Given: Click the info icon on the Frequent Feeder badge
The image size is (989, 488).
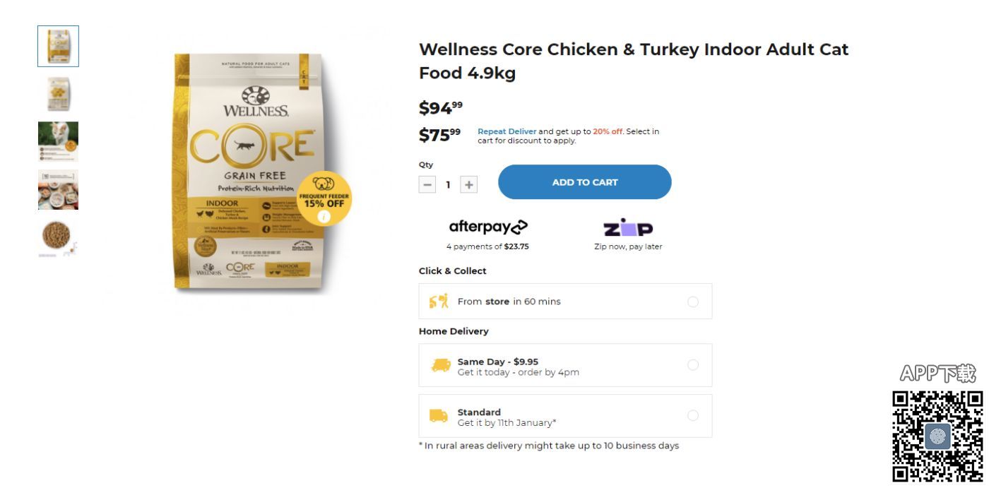Looking at the screenshot, I should coord(324,217).
